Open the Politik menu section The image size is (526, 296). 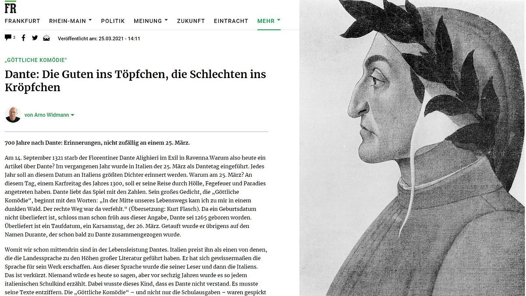[x=113, y=21]
